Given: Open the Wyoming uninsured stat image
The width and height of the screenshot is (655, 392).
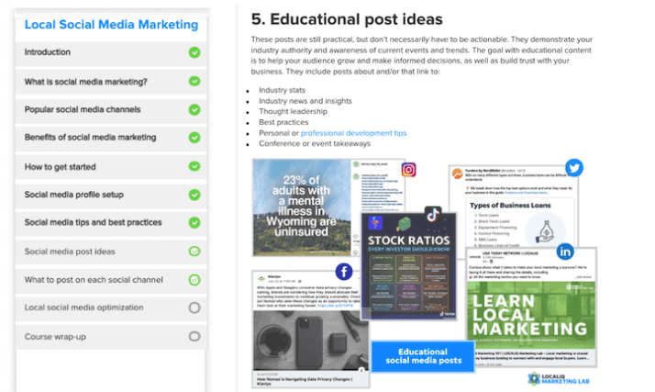Looking at the screenshot, I should (302, 207).
